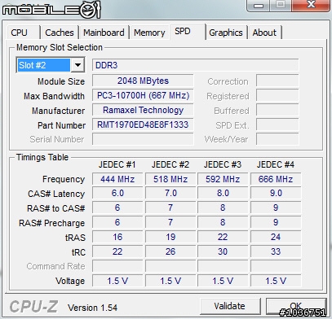Click the JEDEC #1 column header

(x=117, y=164)
